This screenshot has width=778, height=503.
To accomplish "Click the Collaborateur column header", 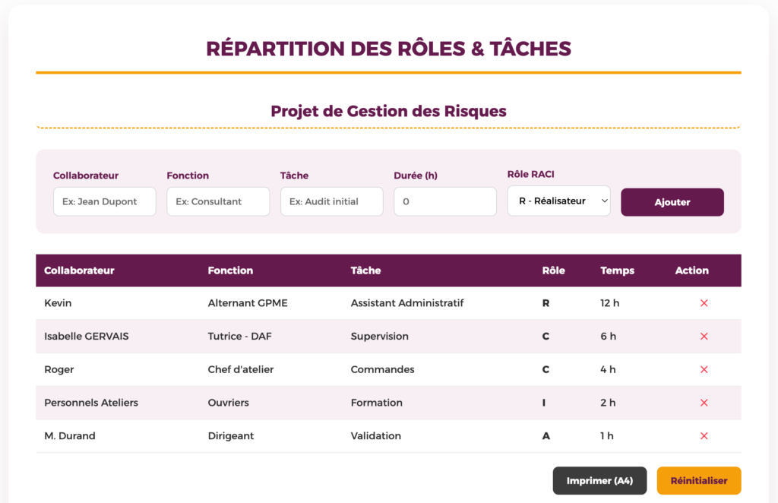I will tap(79, 270).
